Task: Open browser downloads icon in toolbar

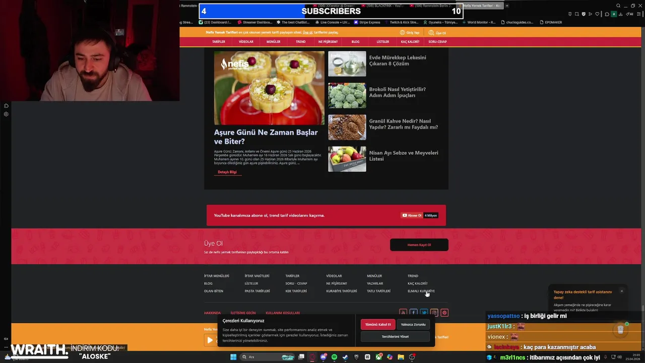Action: pyautogui.click(x=621, y=14)
